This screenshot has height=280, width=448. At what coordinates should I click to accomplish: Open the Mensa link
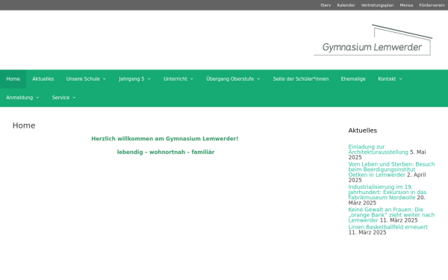[x=406, y=5]
